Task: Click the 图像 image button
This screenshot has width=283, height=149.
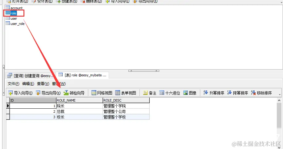Action: (190, 93)
